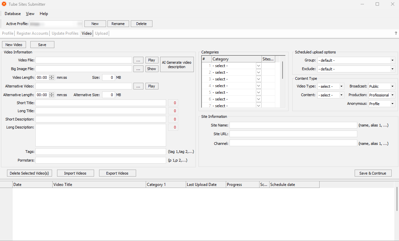Click the Size MB field
399x241 pixels.
pyautogui.click(x=108, y=77)
